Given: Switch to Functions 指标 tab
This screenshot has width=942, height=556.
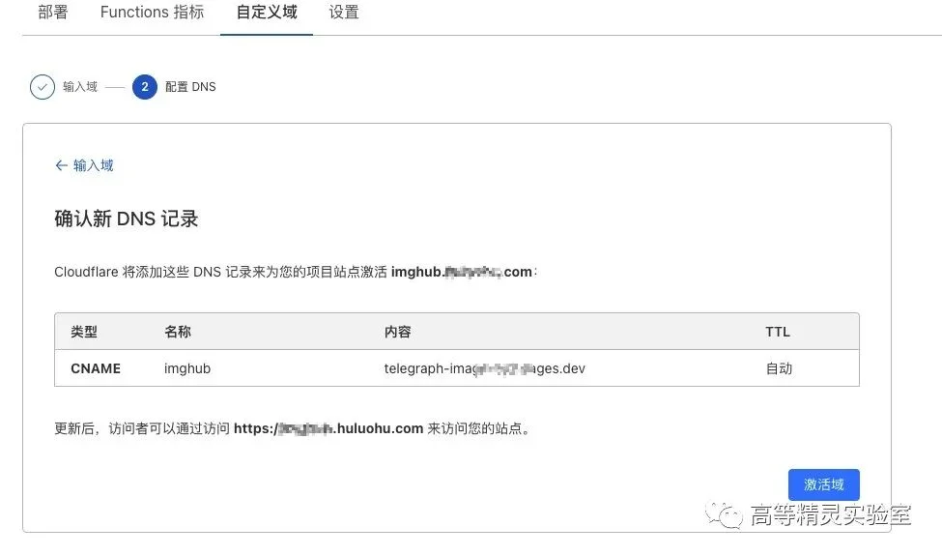Looking at the screenshot, I should click(x=152, y=12).
